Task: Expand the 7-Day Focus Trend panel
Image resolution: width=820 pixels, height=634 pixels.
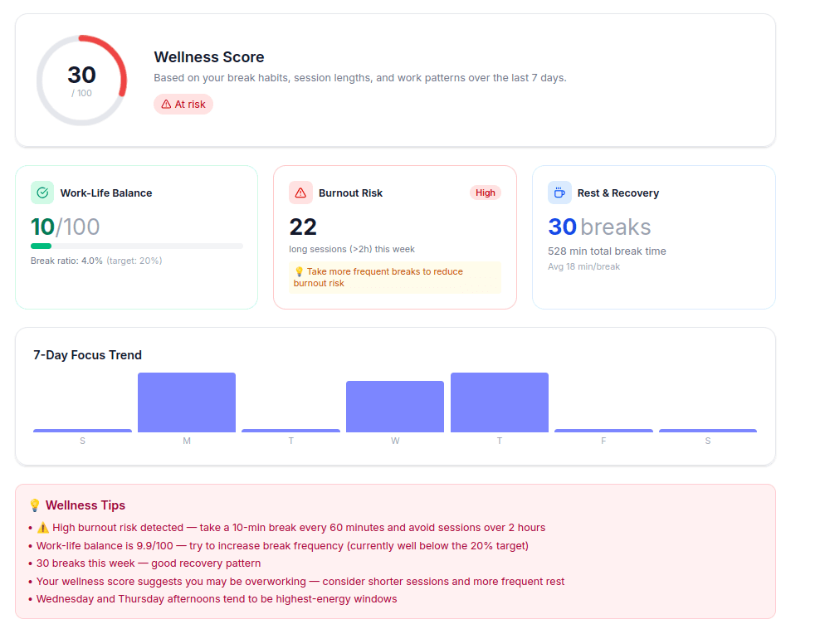Action: click(395, 395)
